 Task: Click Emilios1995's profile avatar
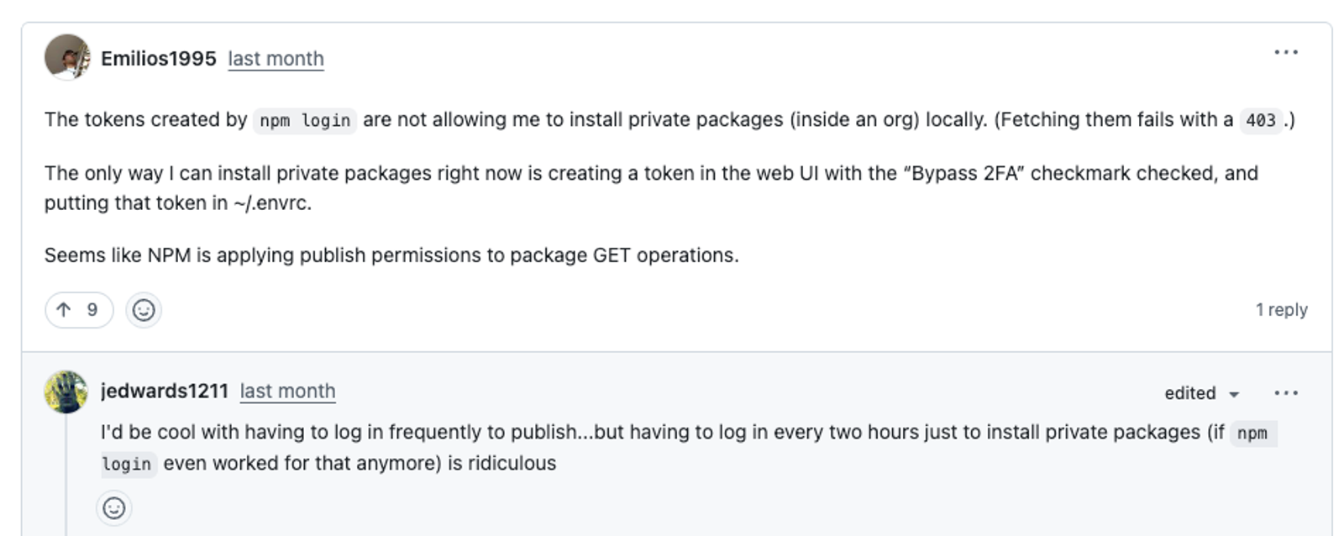pos(67,57)
